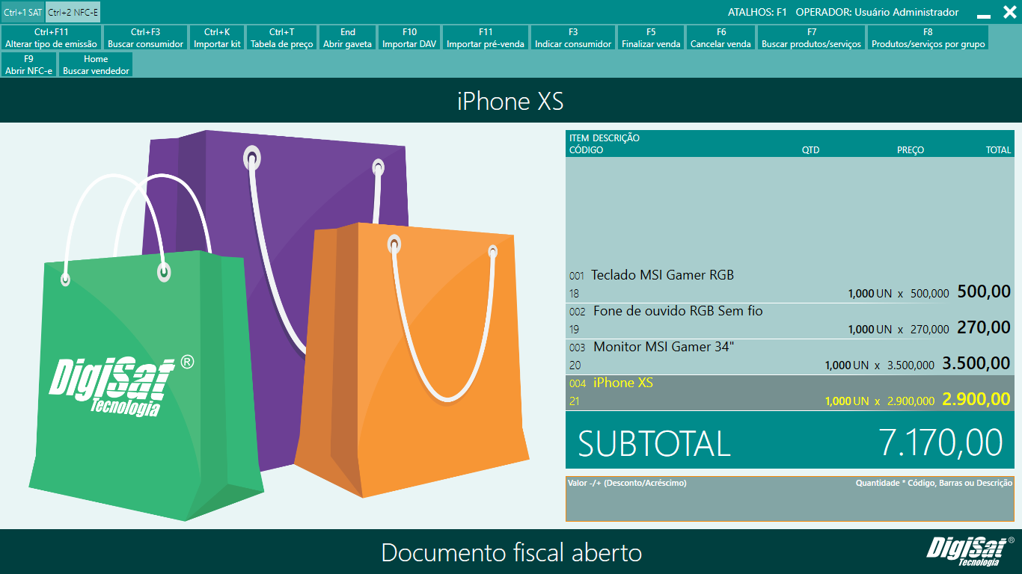Click the ITEM DESCRIÇÃO header
This screenshot has height=574, width=1022.
pyautogui.click(x=605, y=138)
